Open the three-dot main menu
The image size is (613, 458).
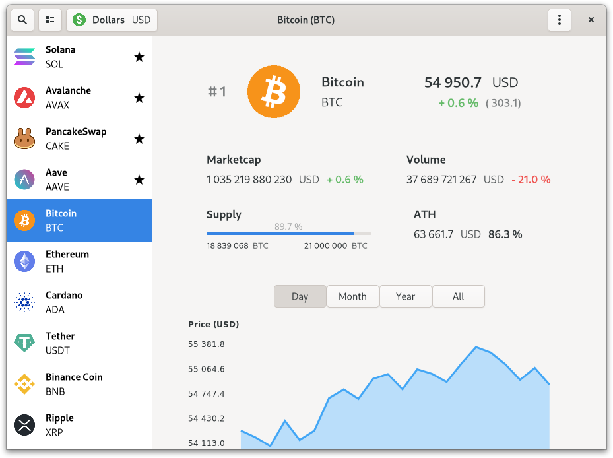coord(560,20)
